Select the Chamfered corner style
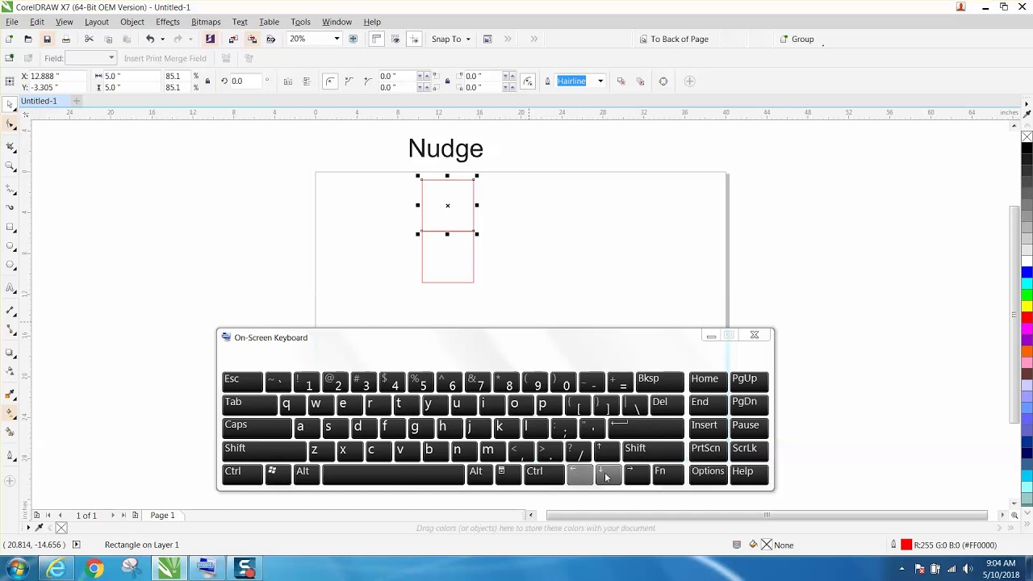This screenshot has height=581, width=1033. pos(367,81)
